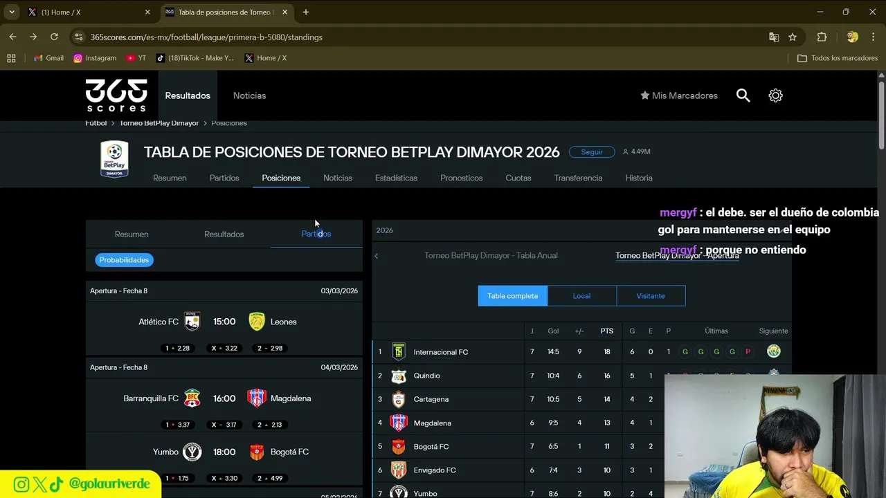Screen dimensions: 886x498
Task: Open the Pronosticos league tab
Action: click(461, 178)
